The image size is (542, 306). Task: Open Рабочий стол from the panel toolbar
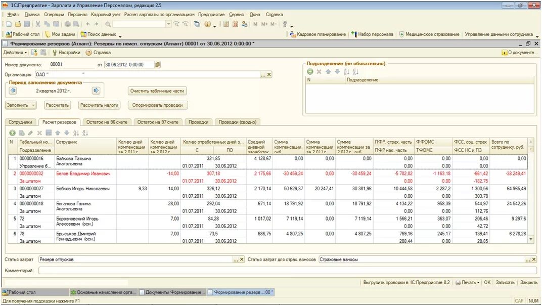(23, 34)
